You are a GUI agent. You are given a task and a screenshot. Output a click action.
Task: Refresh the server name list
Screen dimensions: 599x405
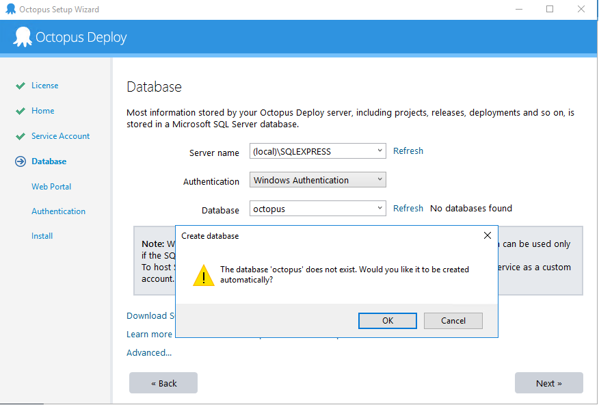tap(408, 151)
